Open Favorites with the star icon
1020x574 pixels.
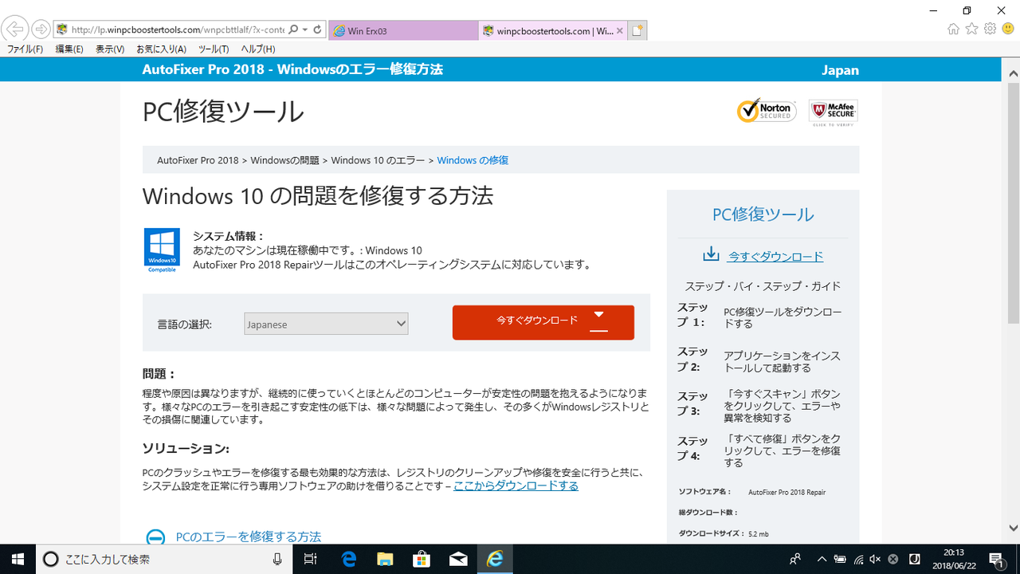coord(971,29)
